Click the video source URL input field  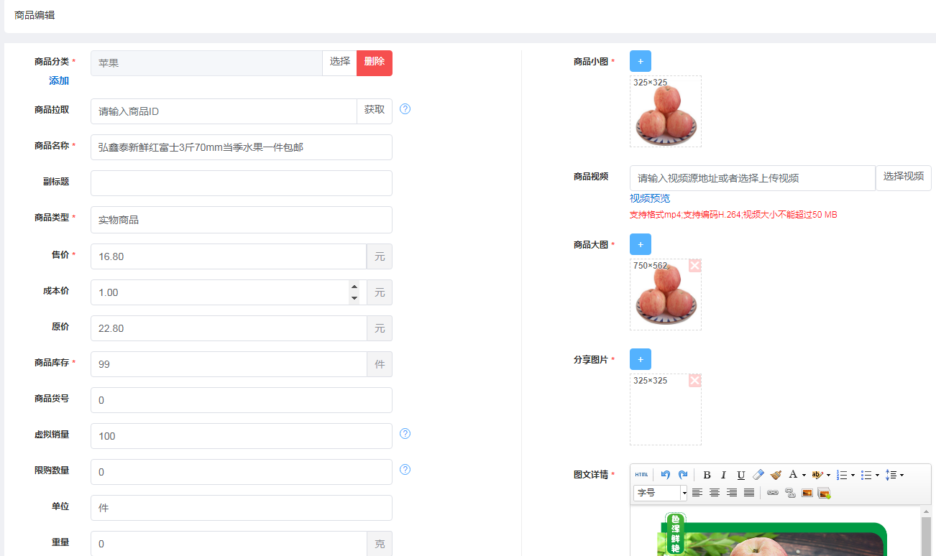(753, 178)
